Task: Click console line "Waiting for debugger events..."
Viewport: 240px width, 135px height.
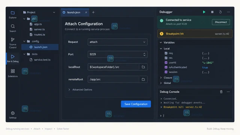Action: tap(184, 103)
